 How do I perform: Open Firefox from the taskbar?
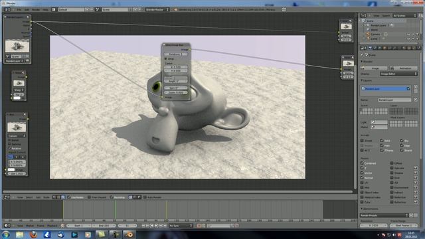33,234
